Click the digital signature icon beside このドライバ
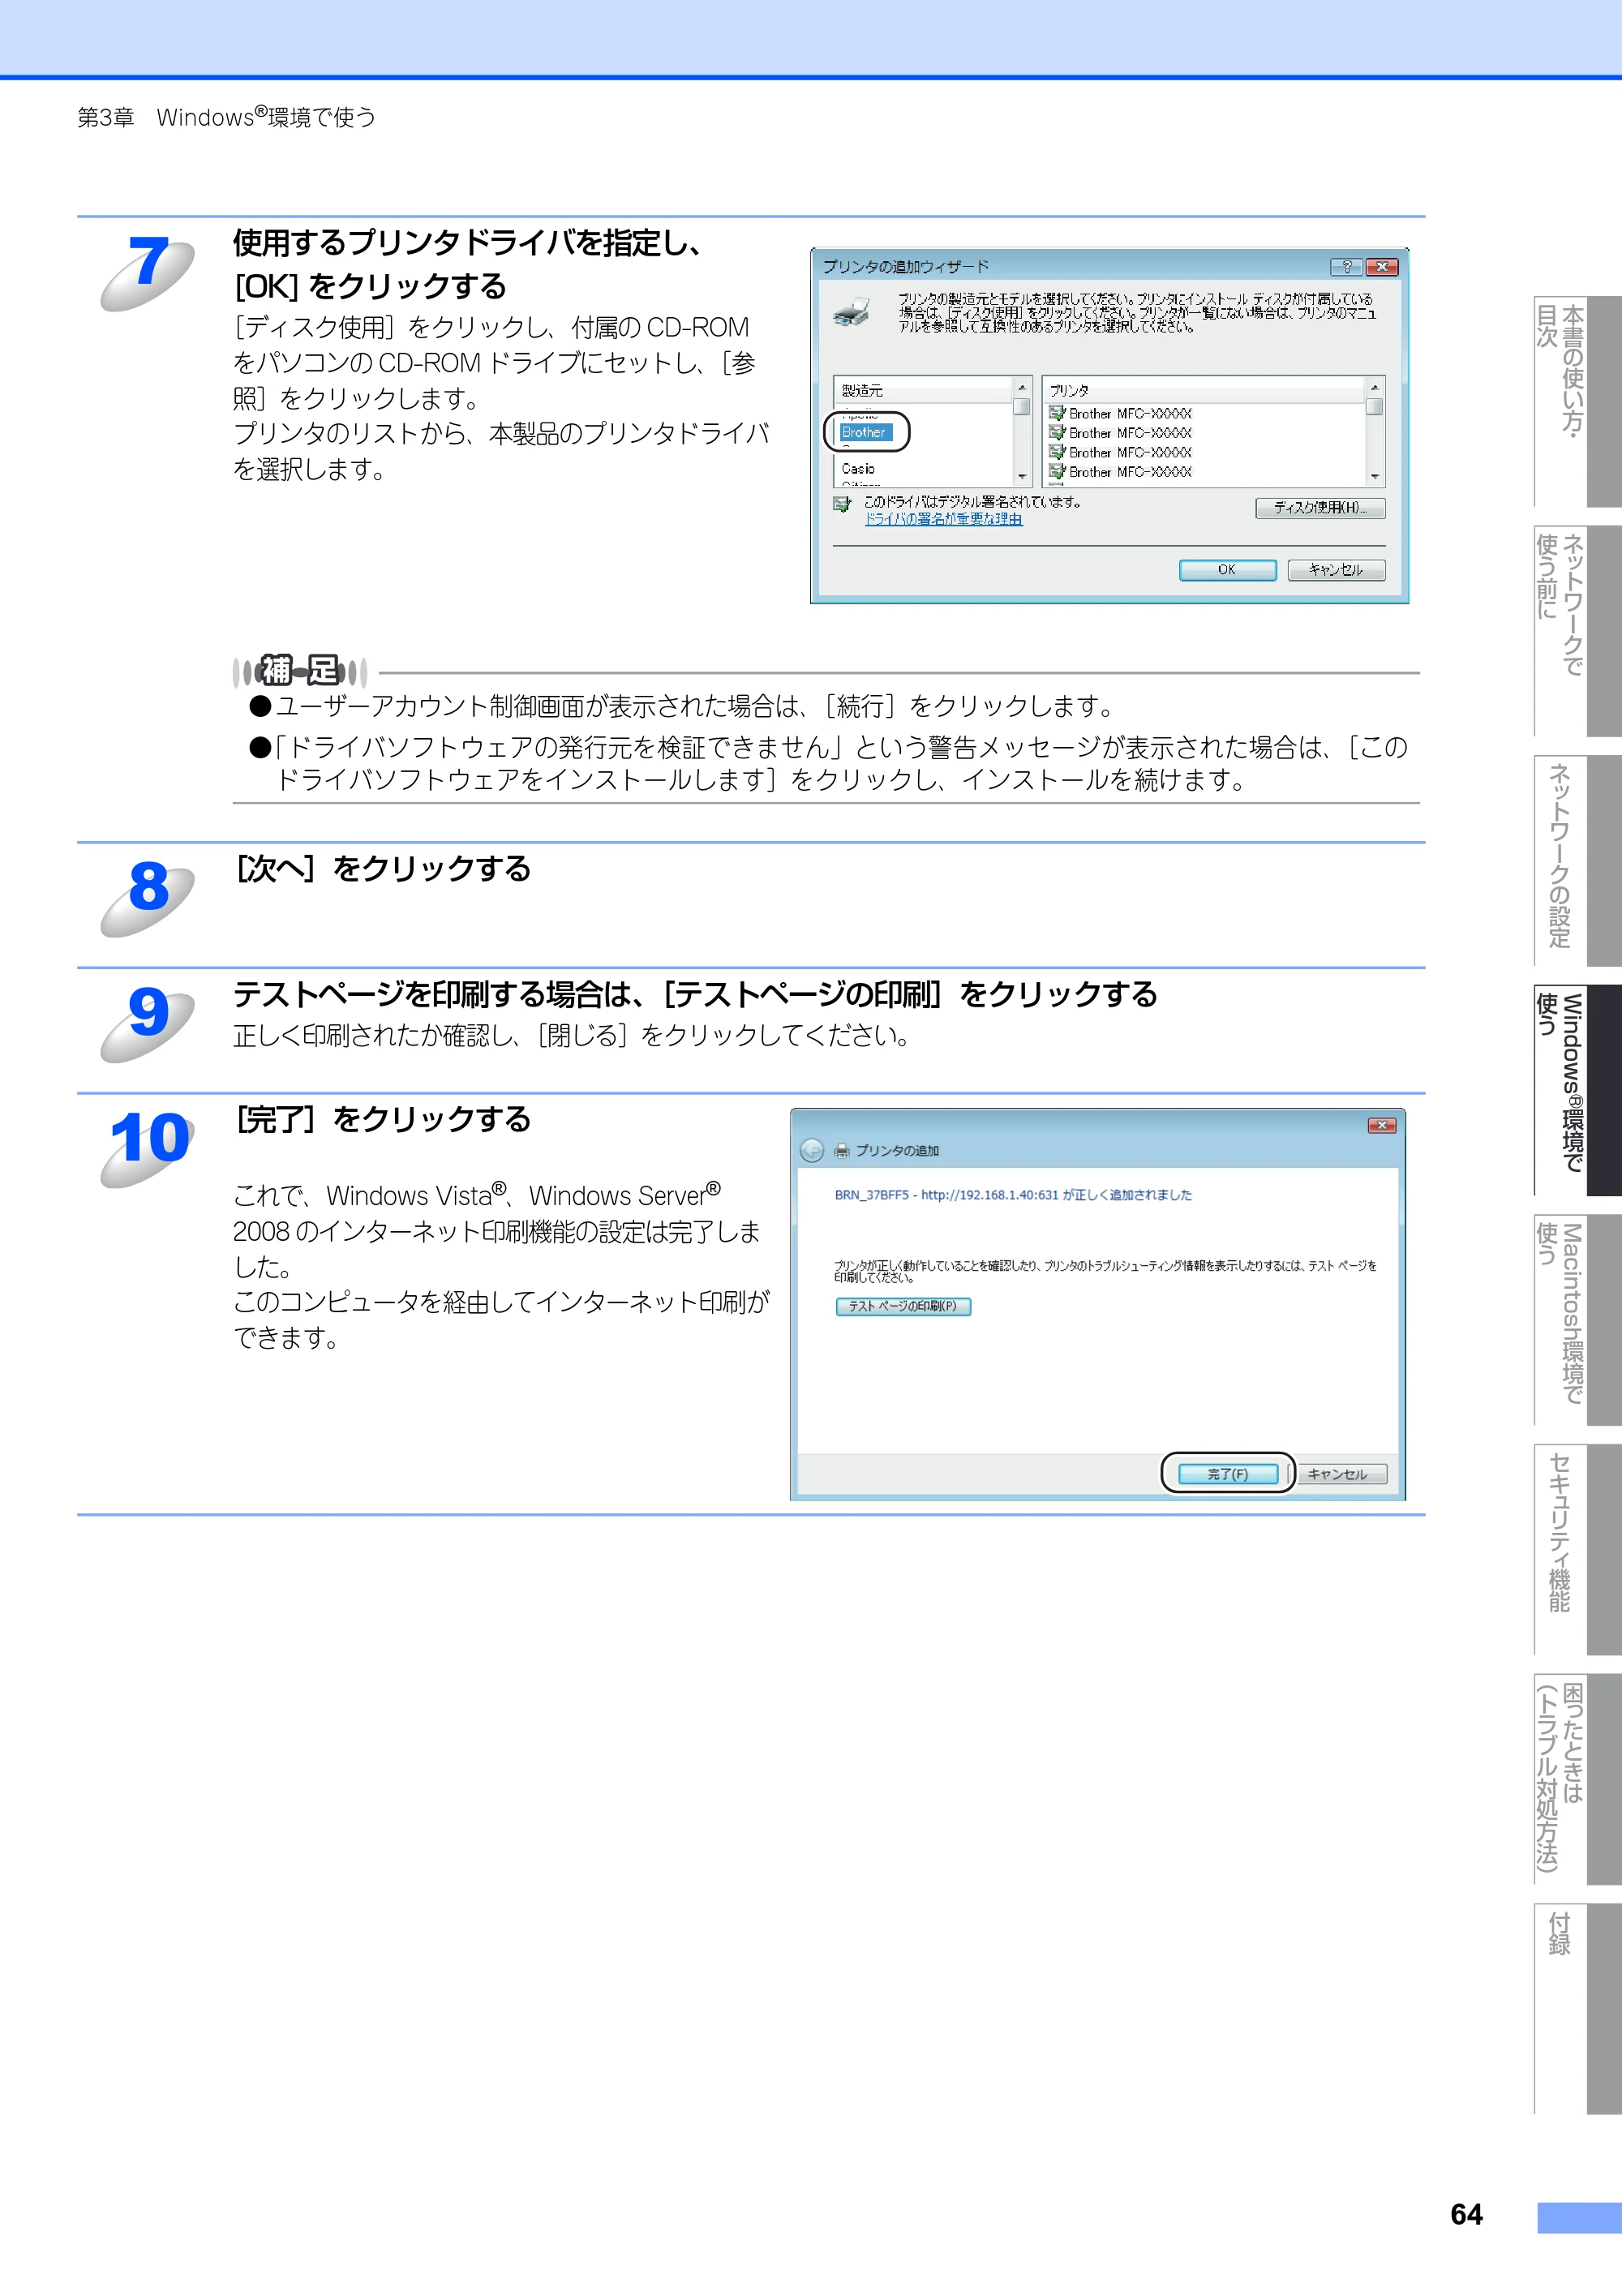 (842, 504)
